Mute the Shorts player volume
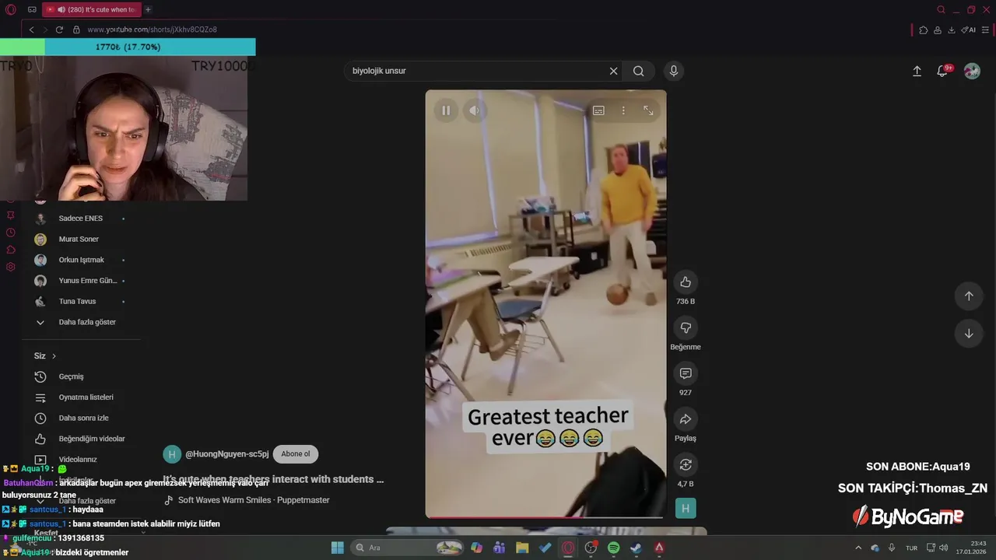Viewport: 996px width, 560px height. (x=474, y=110)
